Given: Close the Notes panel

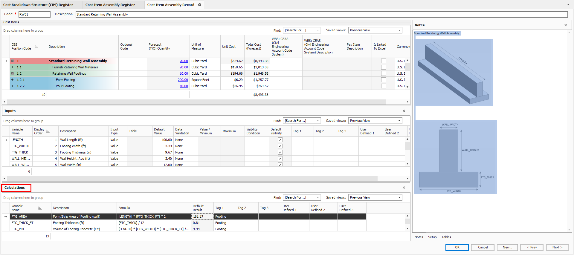Looking at the screenshot, I should 565,25.
